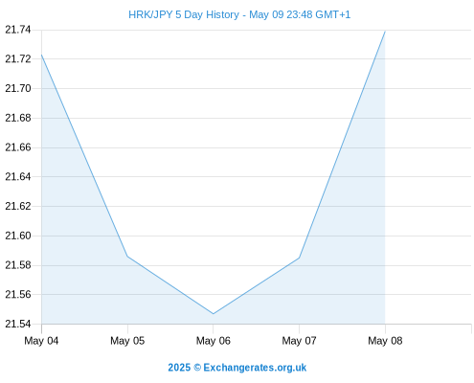Click the 21.74 y-axis label

coord(18,30)
